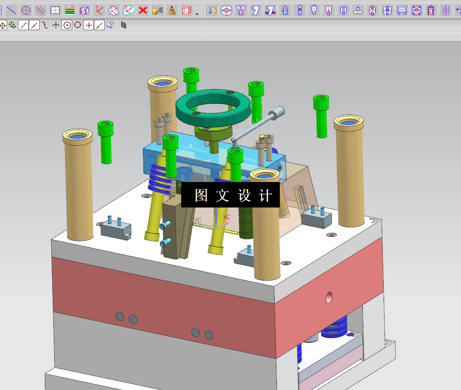Click the vertical oval slot icon
Viewport: 461px width, 390px height.
(x=446, y=10)
